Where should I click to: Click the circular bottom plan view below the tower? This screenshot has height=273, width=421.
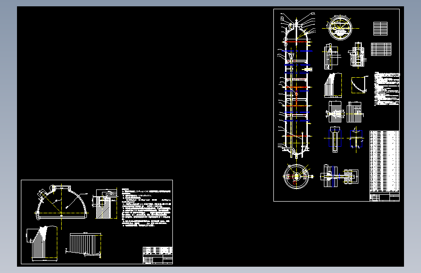(x=297, y=176)
